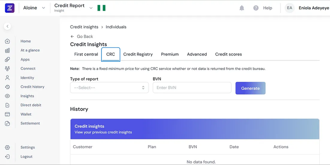Open the Wallet card icon
Viewport: 330px width, 165px height.
tap(7, 114)
